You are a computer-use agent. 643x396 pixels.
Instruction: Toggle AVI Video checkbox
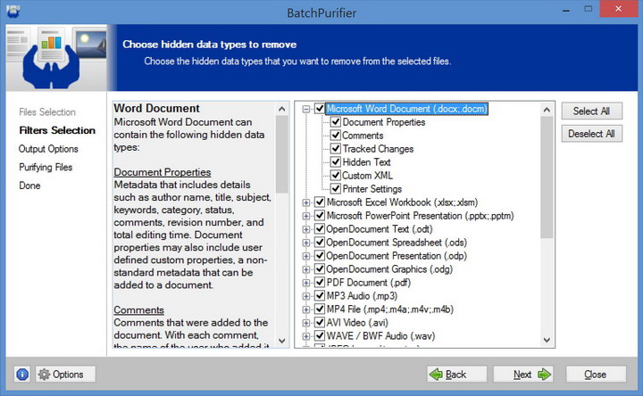[320, 322]
